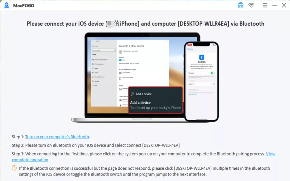Image resolution: width=290 pixels, height=181 pixels.
Task: Click the mouse icon in laptop device list
Action: pos(120,79)
